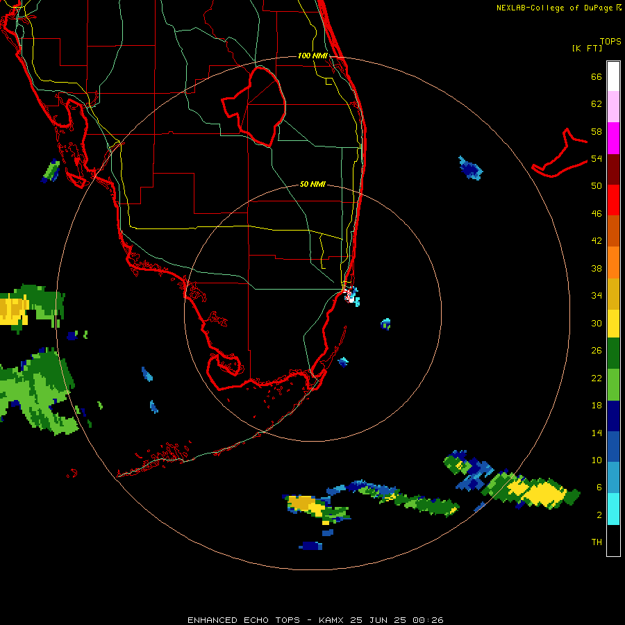Select the bright red legend swatch
The height and width of the screenshot is (625, 625).
coord(613,200)
